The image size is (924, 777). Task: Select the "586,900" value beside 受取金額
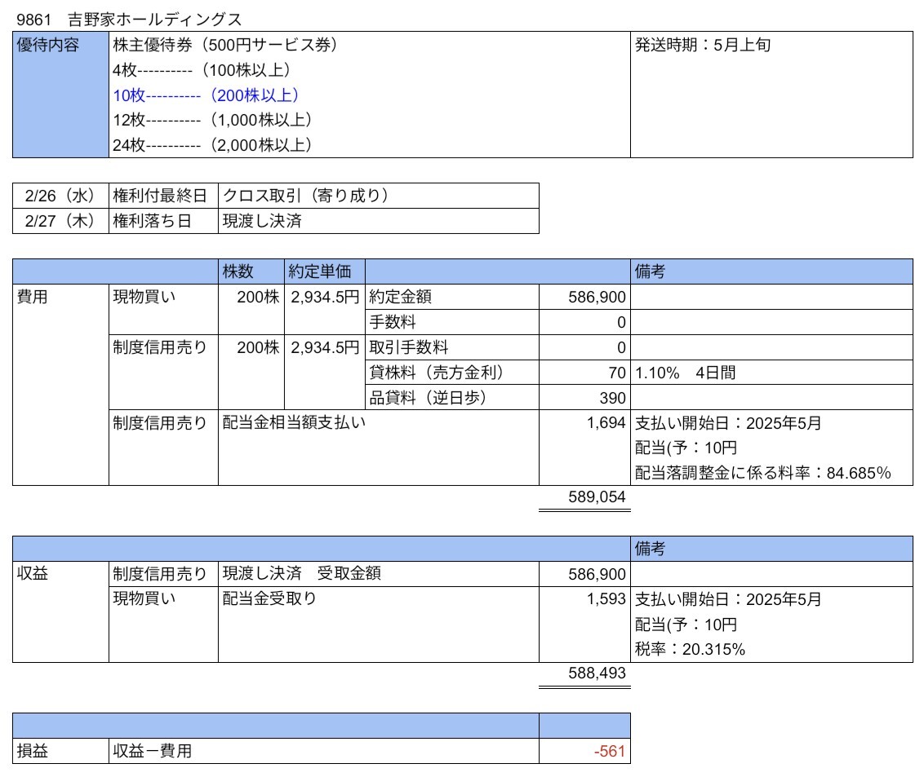(x=597, y=574)
